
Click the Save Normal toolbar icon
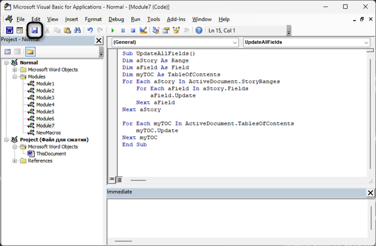[x=34, y=30]
